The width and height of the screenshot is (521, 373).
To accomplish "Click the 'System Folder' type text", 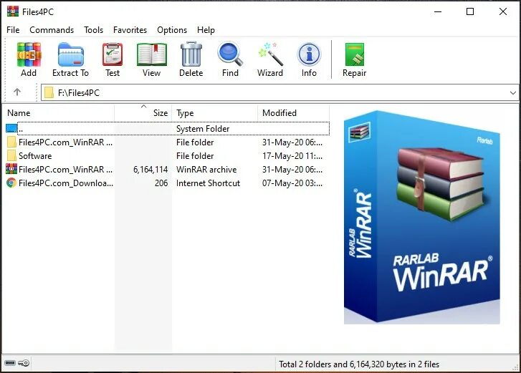I will (203, 129).
